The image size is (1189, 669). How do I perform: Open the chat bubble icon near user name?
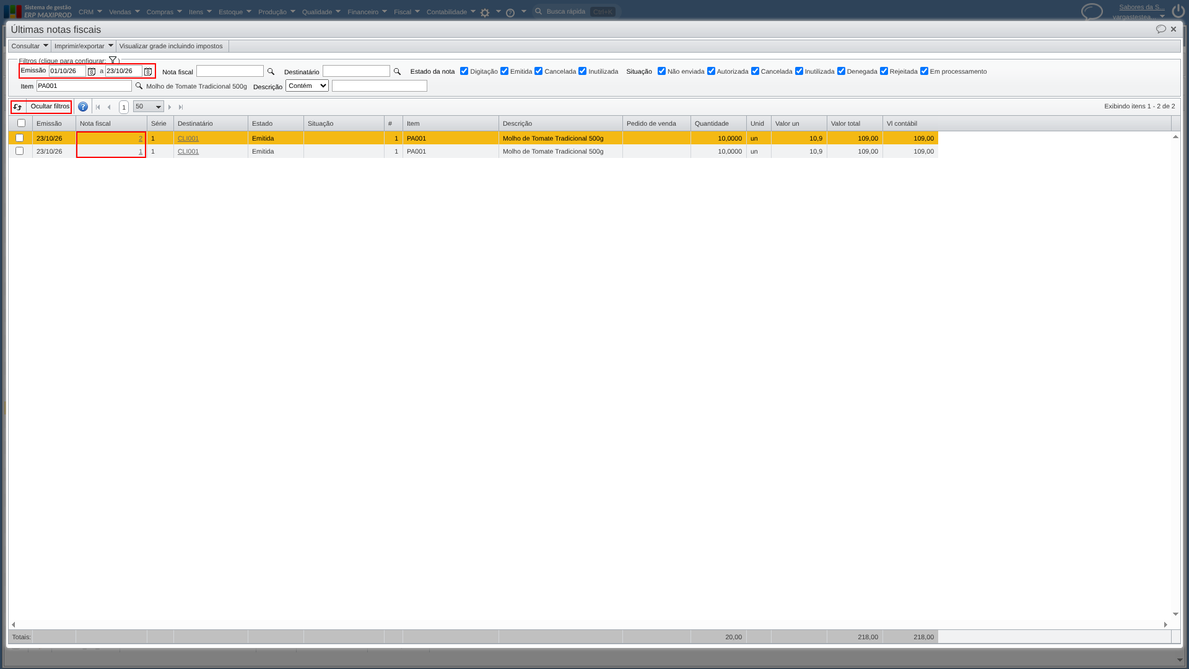coord(1092,12)
